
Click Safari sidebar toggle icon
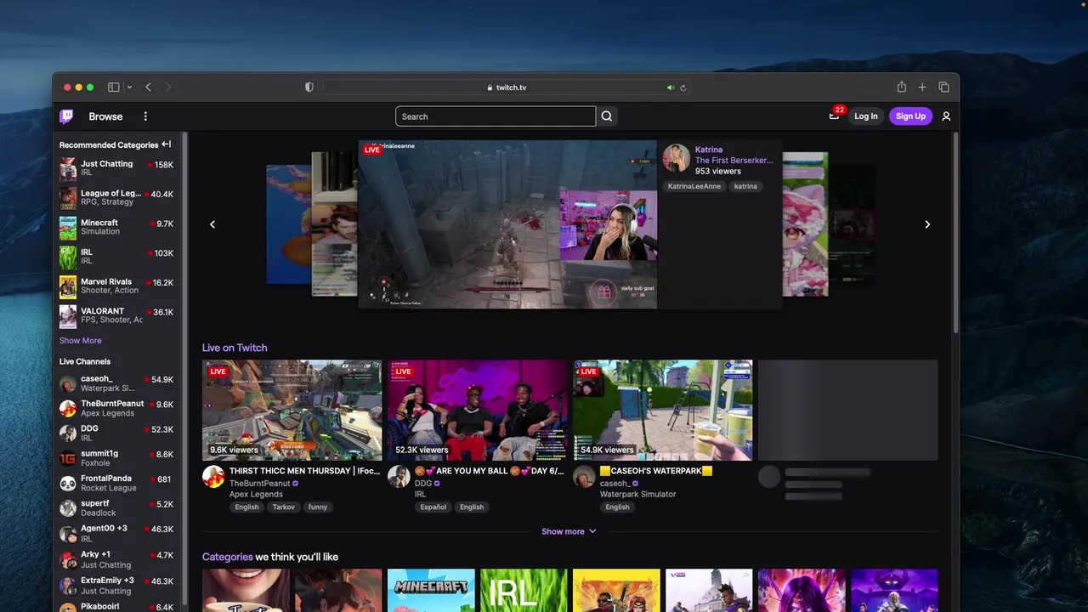113,87
